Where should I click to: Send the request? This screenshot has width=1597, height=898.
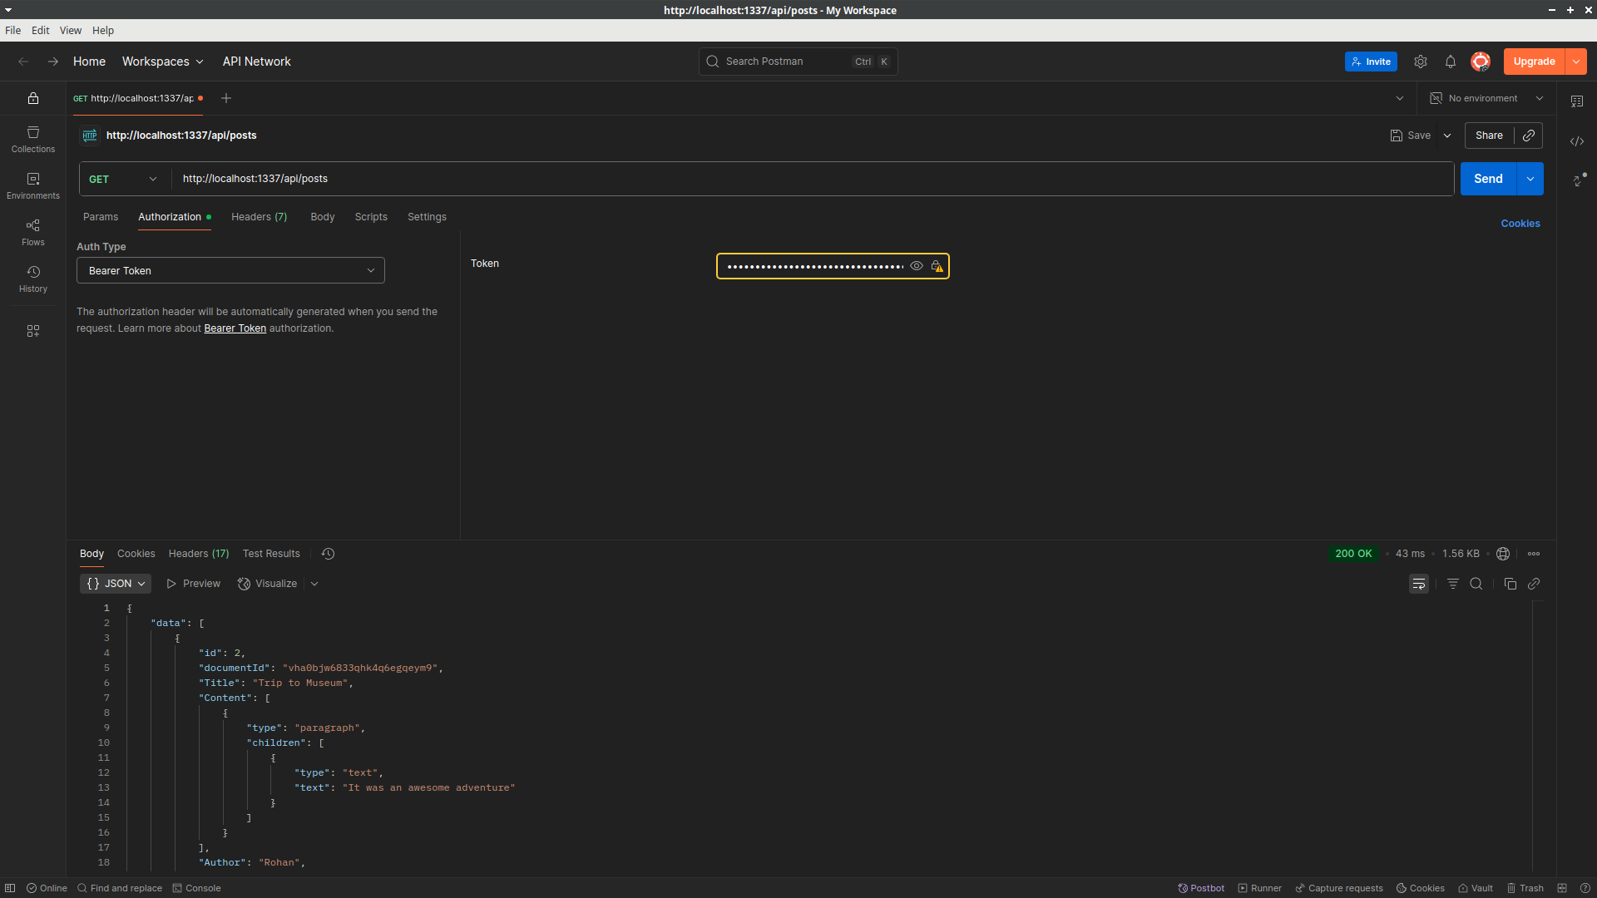1488,179
